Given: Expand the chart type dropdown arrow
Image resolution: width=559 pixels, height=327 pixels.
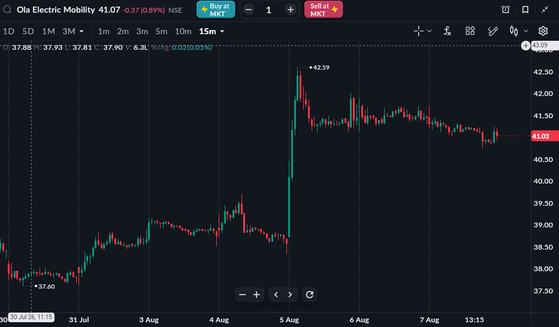Looking at the screenshot, I should [x=525, y=31].
